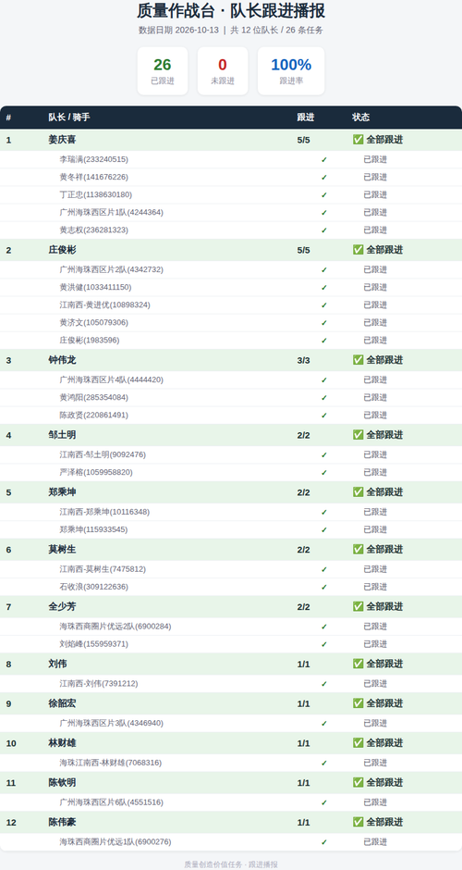Click the checkmark in the 石收浪(309122636) row

(324, 587)
